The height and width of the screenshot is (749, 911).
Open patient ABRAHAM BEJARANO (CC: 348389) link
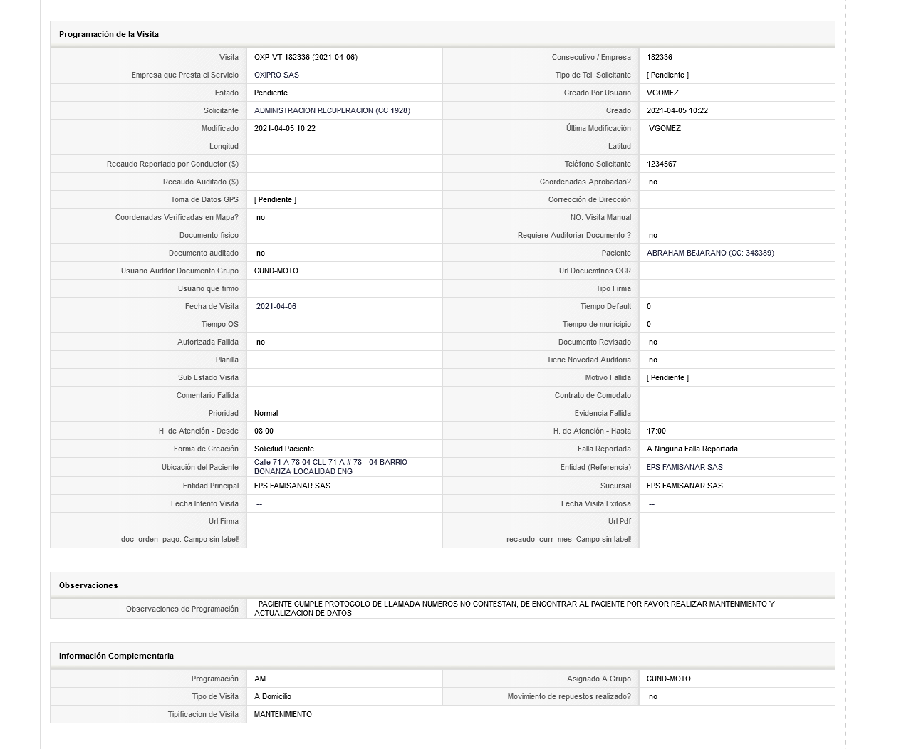[710, 253]
